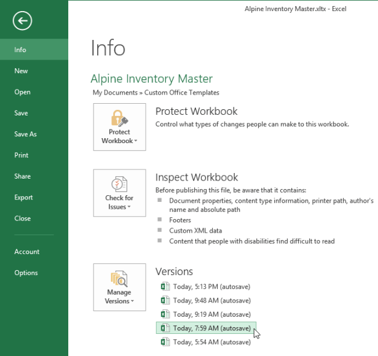Click the Check for Issues document icon
This screenshot has width=378, height=356.
(119, 183)
